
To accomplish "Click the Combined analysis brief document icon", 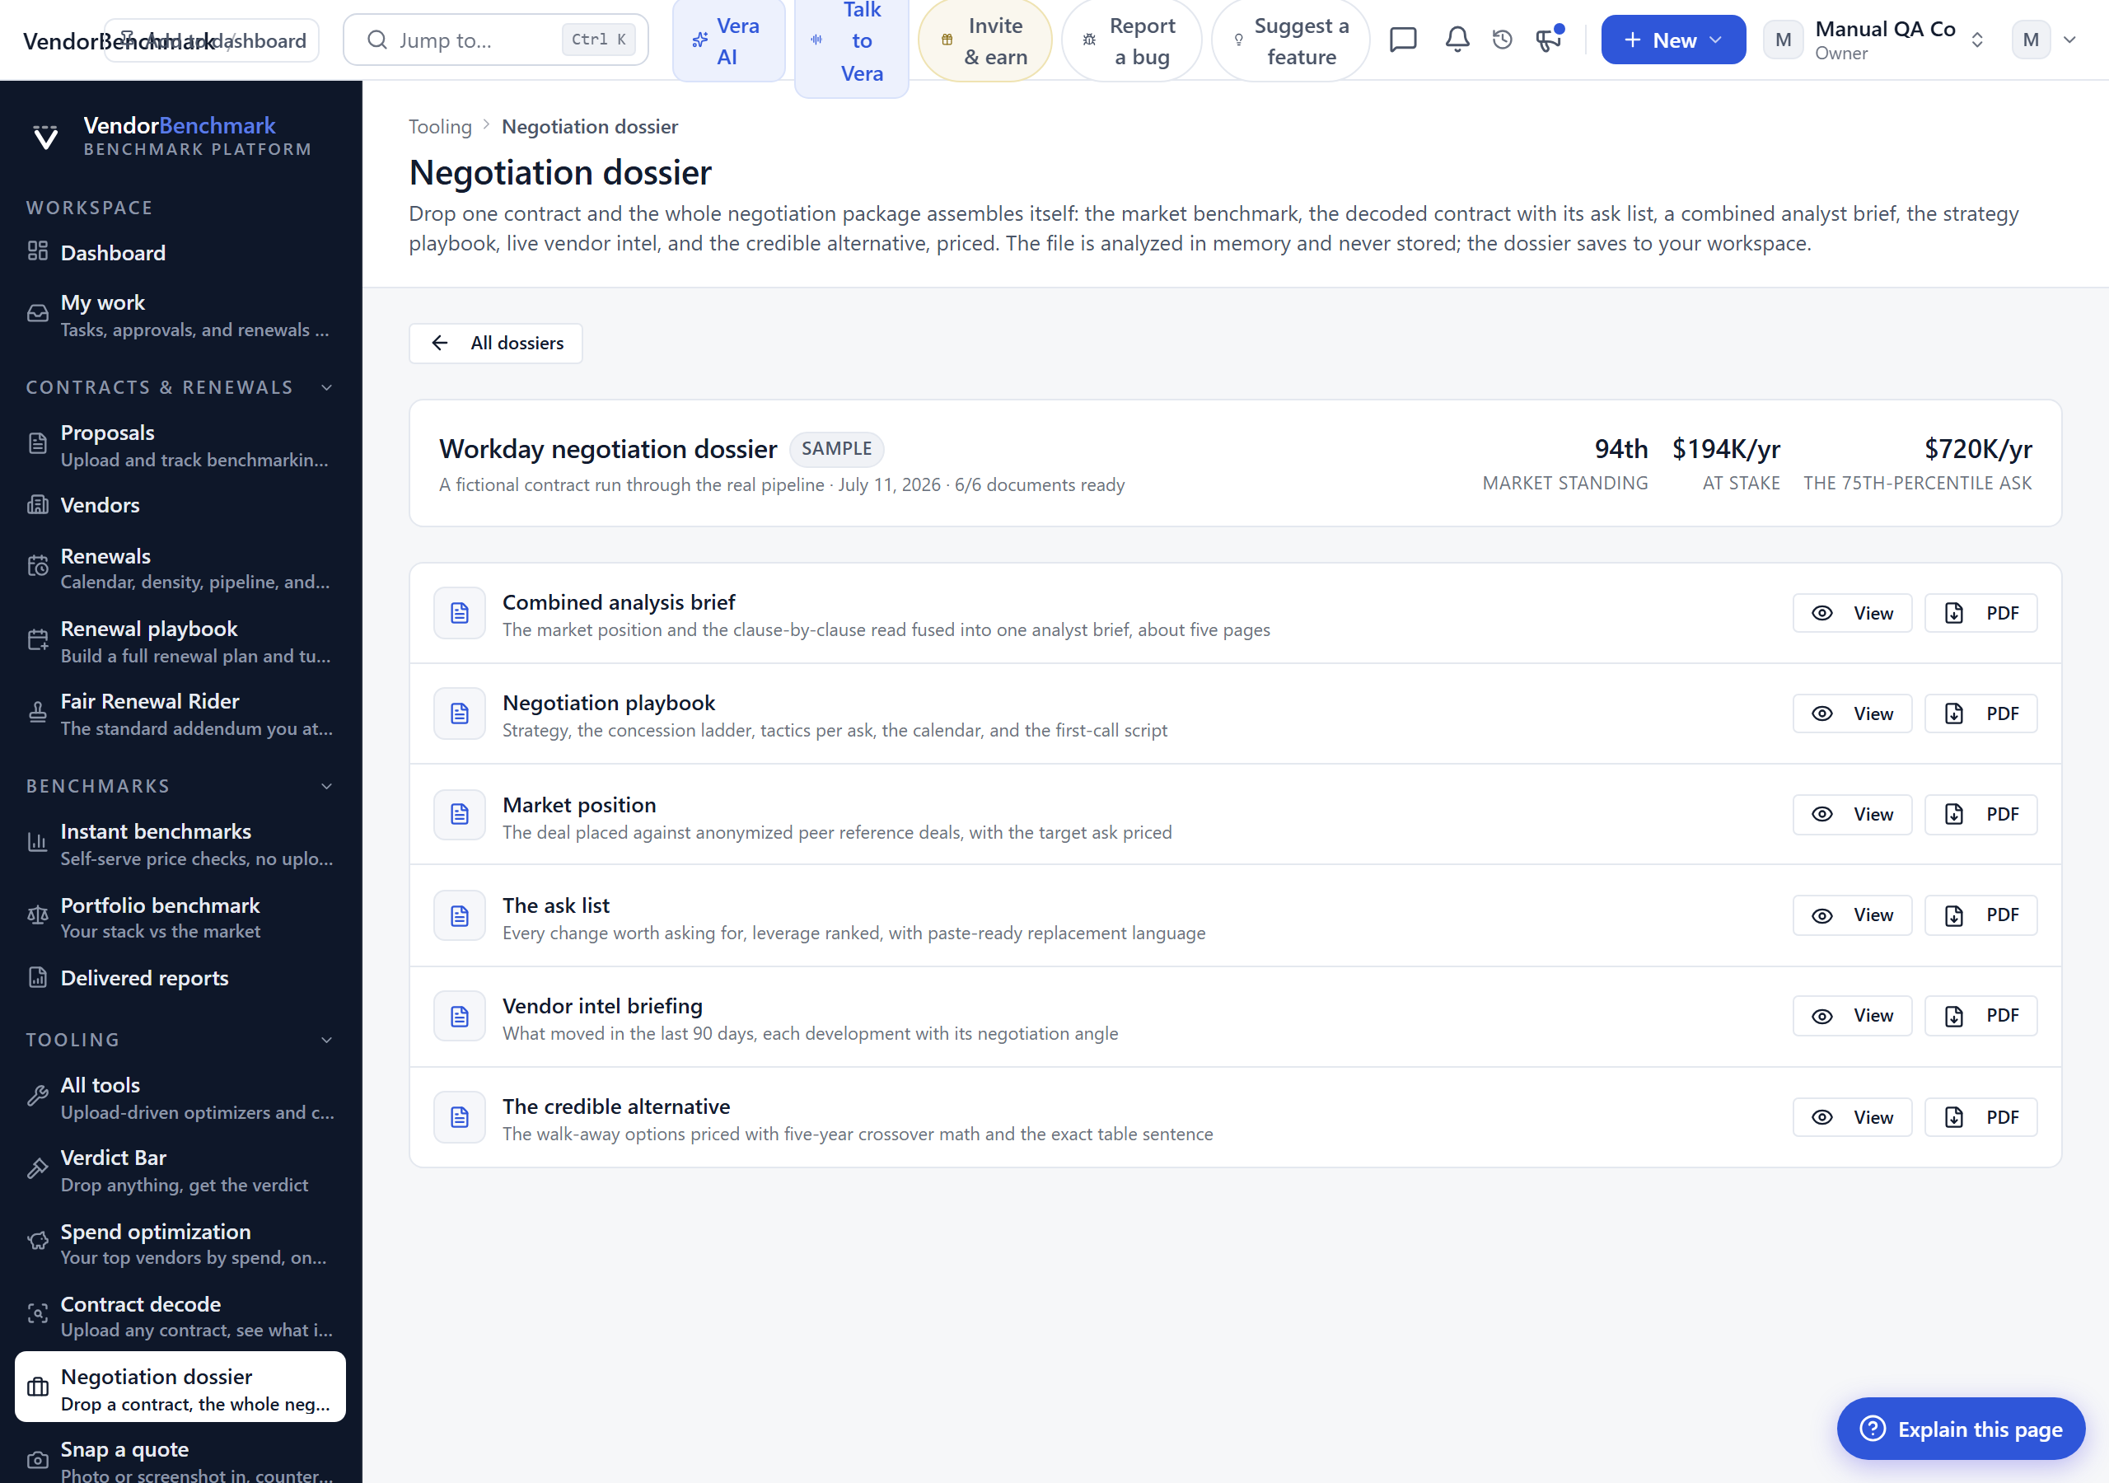I will click(459, 613).
